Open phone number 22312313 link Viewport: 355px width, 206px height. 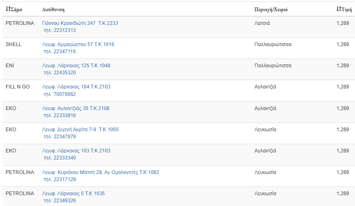[x=65, y=30]
